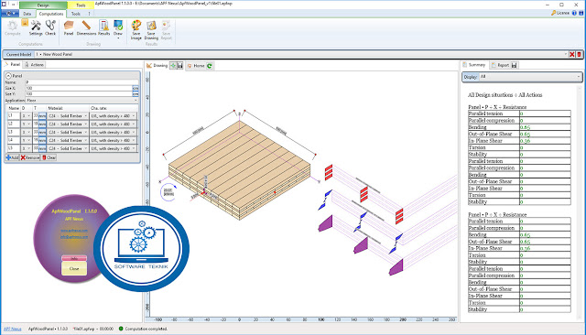
Task: Click layer name cell L4
Action: click(x=14, y=140)
